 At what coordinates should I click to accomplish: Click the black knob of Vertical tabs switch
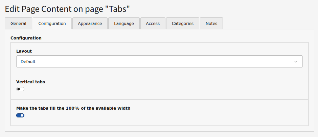tap(19, 89)
